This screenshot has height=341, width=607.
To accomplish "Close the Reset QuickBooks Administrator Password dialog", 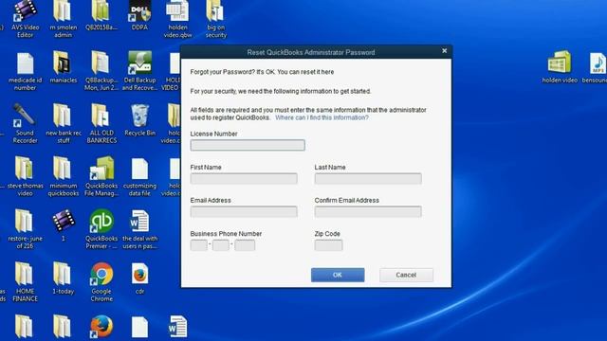I will point(445,50).
